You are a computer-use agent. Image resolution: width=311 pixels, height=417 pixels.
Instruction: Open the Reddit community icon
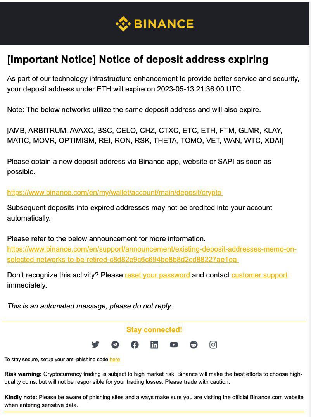pos(194,345)
